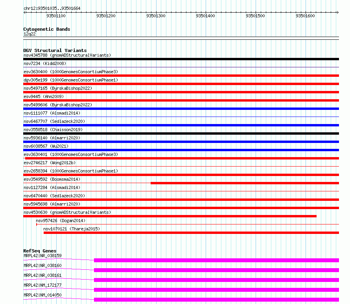Screen dimensions: 350x304
Task: Select the MRPL42|NR_038161 transcript label
Action: coord(42,275)
